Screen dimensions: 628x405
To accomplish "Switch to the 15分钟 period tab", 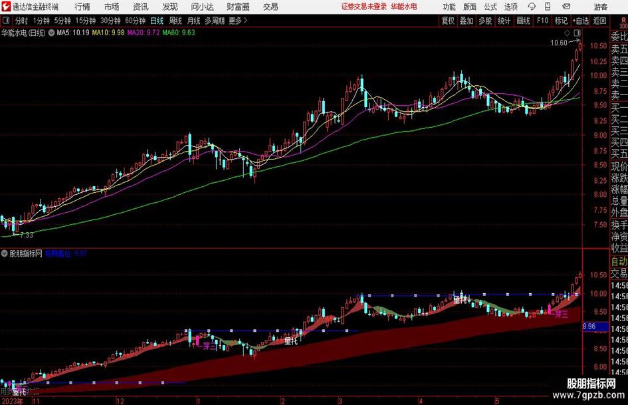I will 85,21.
